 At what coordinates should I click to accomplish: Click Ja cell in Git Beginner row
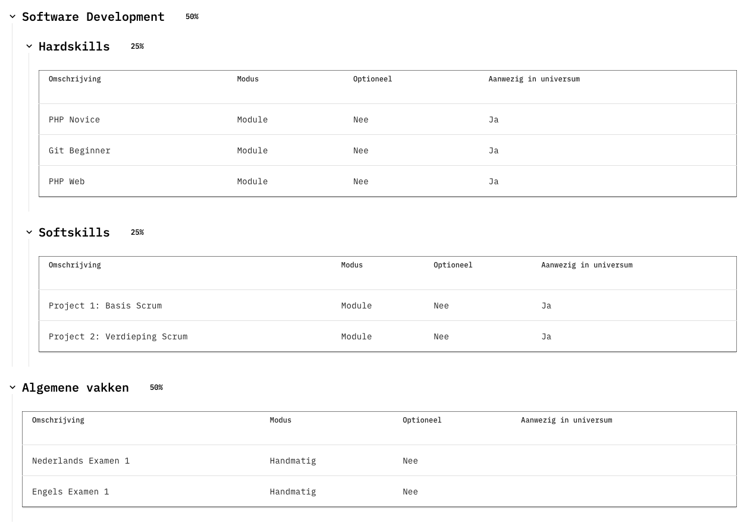pyautogui.click(x=494, y=150)
